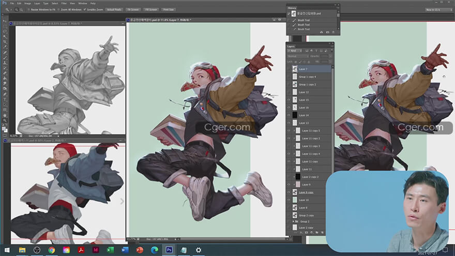Toggle Scrubby Zoom checkbox
455x256 pixels.
pos(85,10)
